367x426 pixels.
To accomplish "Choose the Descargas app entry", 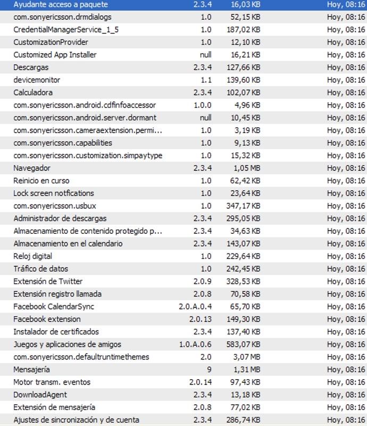I will coord(183,68).
